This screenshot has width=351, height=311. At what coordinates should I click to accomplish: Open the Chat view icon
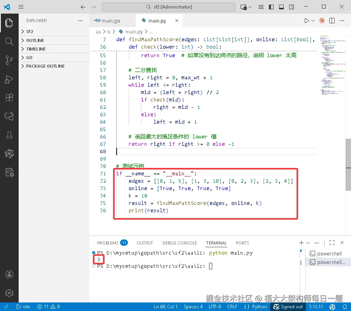point(9,116)
